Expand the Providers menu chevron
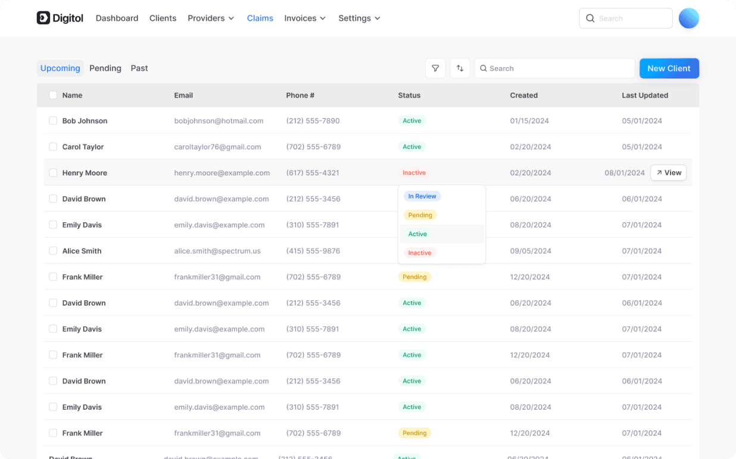736x459 pixels. 231,18
